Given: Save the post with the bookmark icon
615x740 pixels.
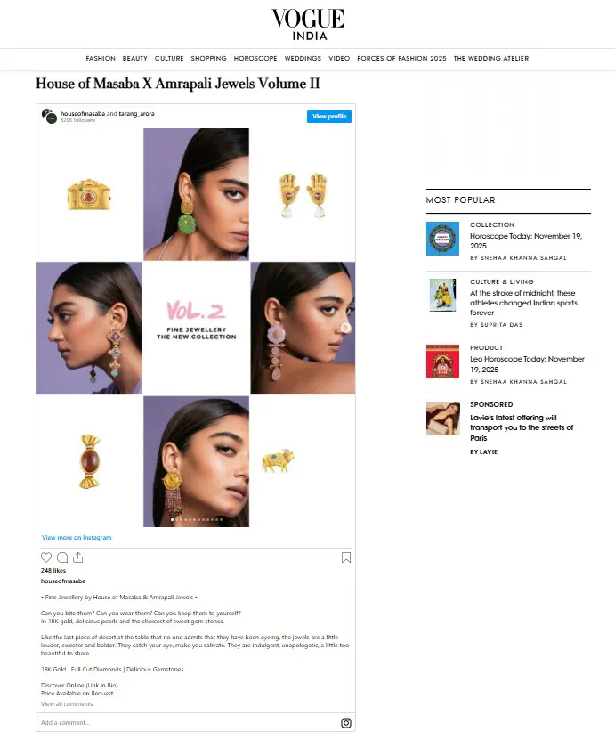Looking at the screenshot, I should [x=346, y=557].
